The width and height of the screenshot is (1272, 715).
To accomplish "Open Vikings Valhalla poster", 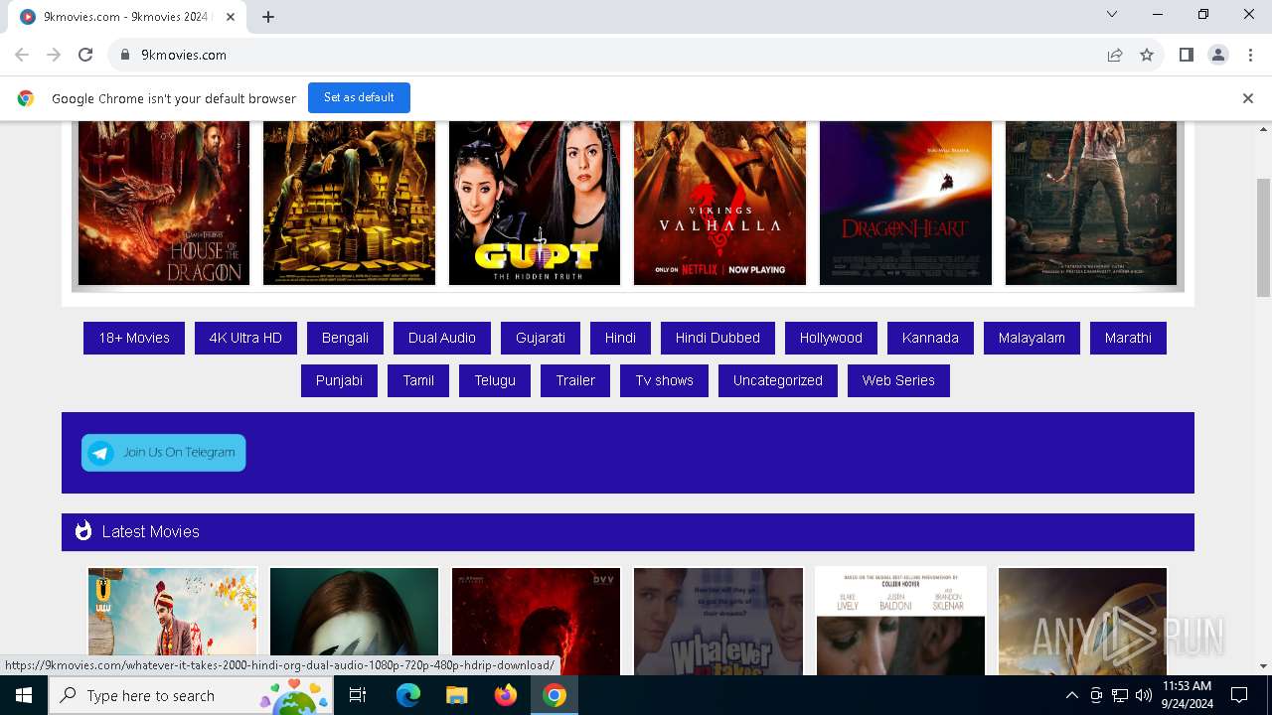I will [719, 203].
